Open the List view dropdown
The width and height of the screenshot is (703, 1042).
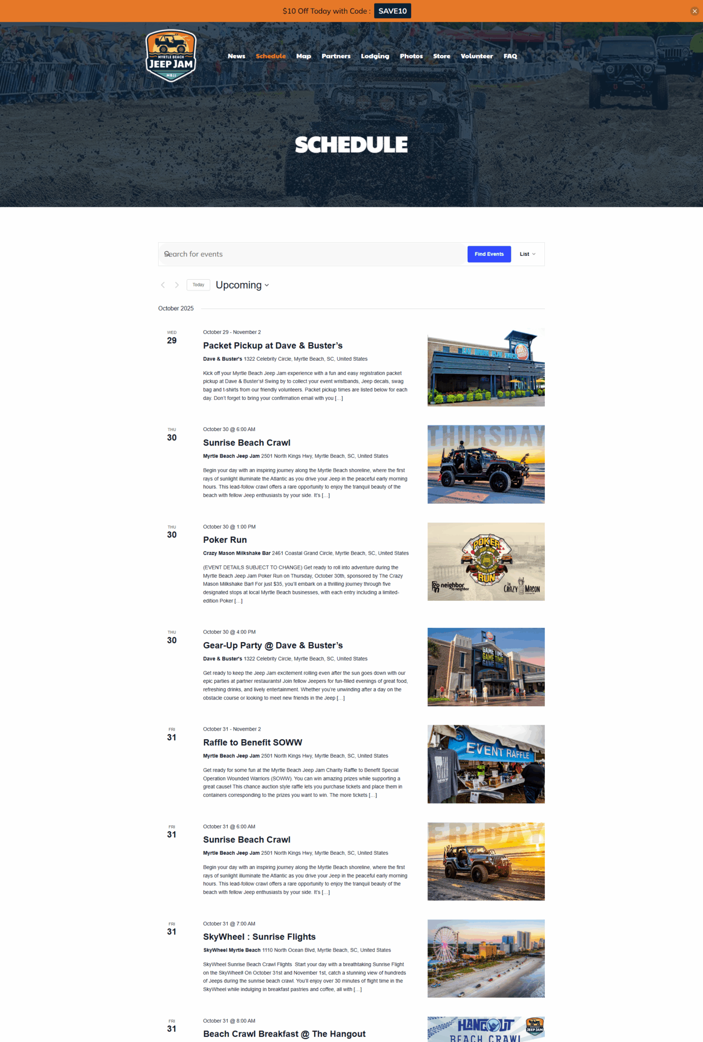point(527,254)
